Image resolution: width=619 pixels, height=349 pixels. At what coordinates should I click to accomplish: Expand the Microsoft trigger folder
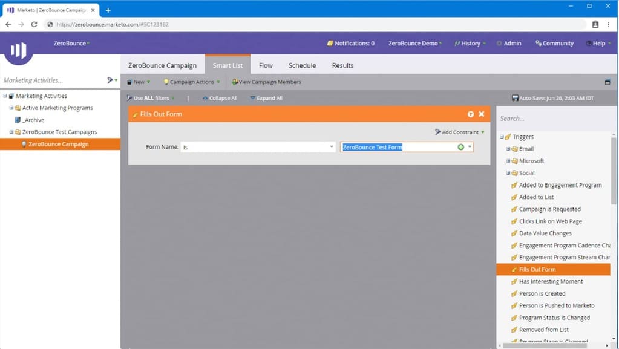click(x=508, y=161)
